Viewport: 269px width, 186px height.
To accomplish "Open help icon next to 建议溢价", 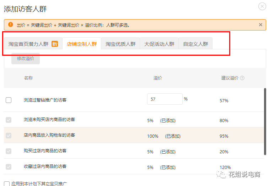I will pyautogui.click(x=242, y=78).
